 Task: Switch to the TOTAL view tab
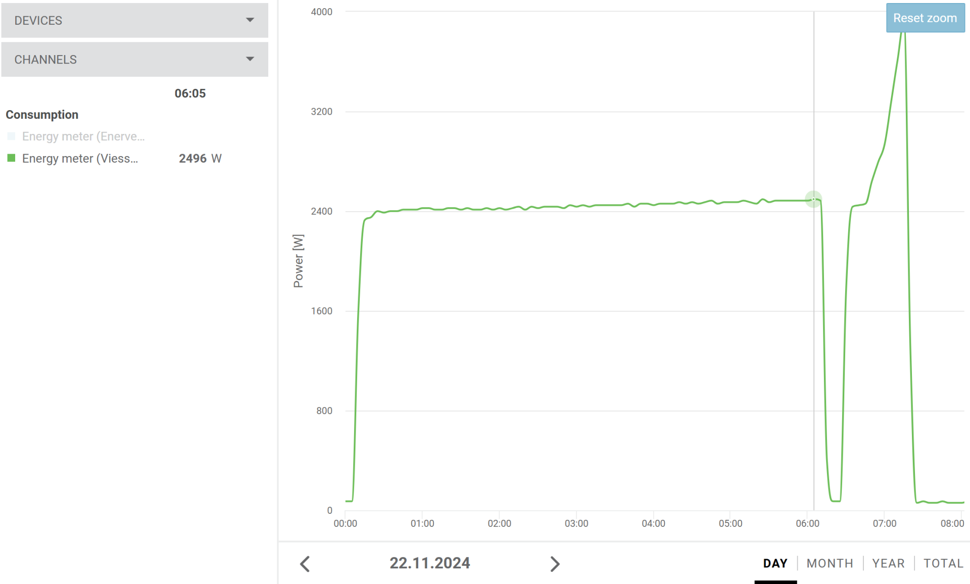(x=943, y=563)
